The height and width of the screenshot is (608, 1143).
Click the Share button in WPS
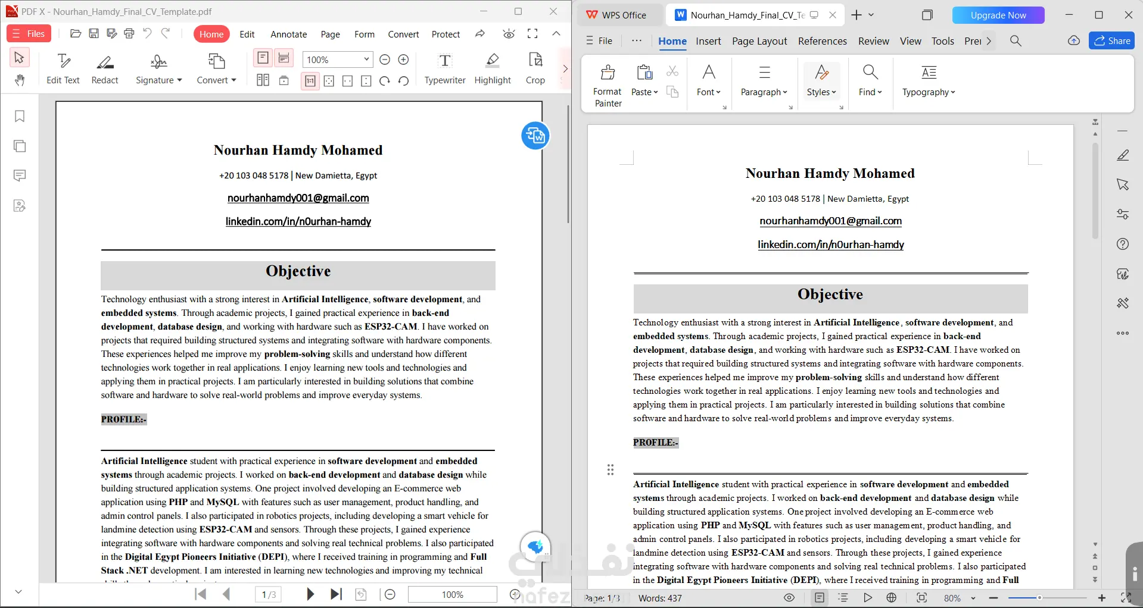click(x=1112, y=40)
